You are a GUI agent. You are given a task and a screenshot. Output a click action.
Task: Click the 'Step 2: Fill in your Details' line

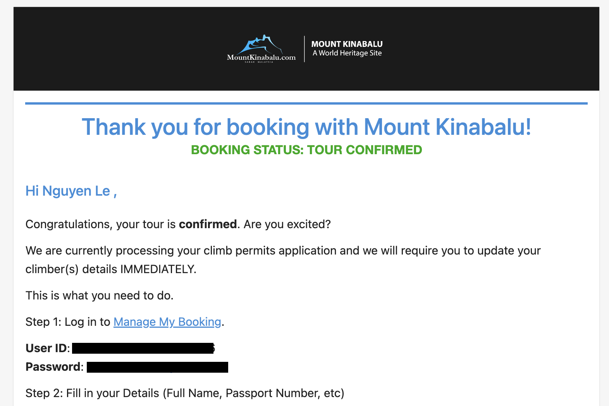tap(185, 393)
